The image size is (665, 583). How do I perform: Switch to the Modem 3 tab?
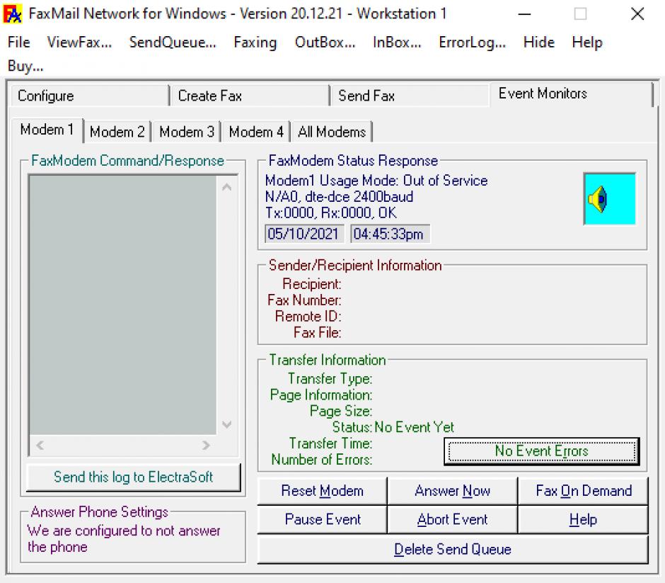(x=187, y=132)
